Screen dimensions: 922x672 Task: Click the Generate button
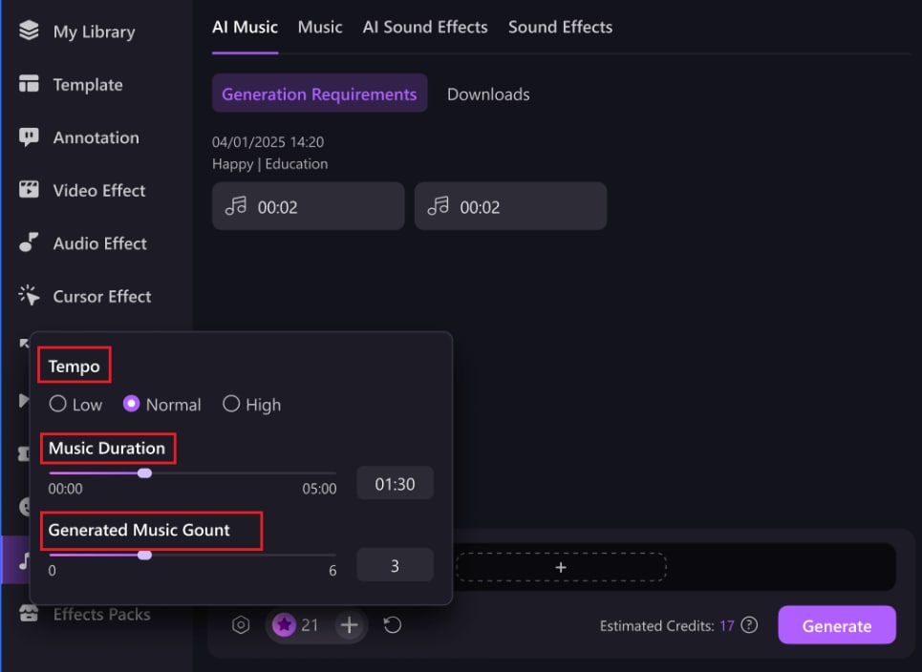tap(837, 625)
